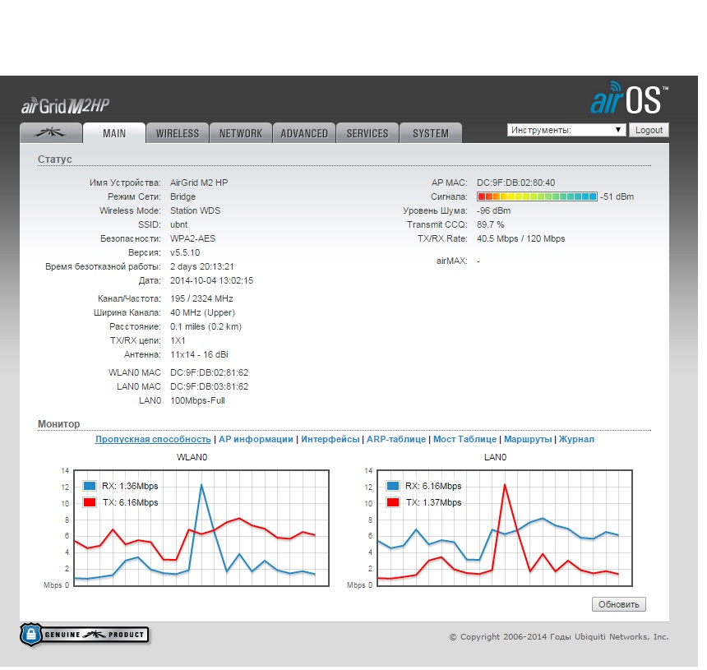Click AP MAC value DC:9F:DB:02:80:40
Image resolution: width=707 pixels, height=670 pixels.
[x=515, y=183]
